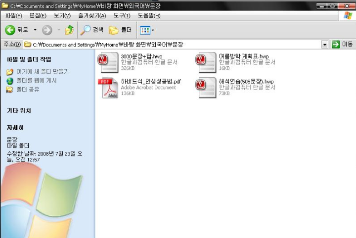
Task: Click the globe publish-to-web icon
Action: [x=10, y=81]
